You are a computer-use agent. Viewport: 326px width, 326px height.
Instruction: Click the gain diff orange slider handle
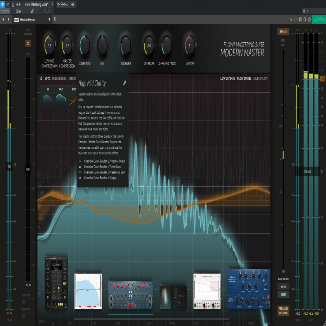coord(283,155)
